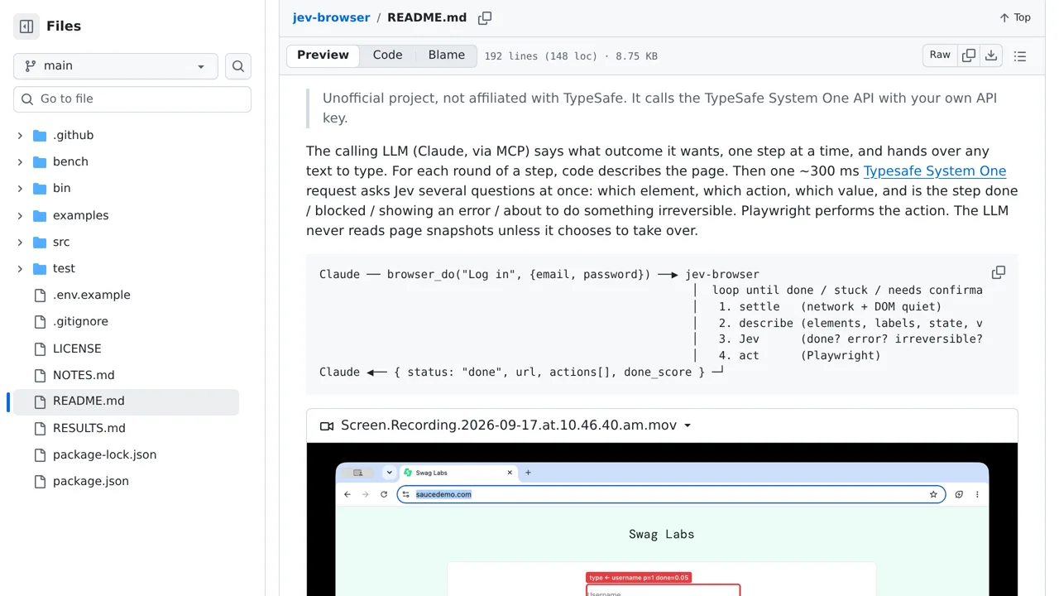Open the three-dot menu in the recorded browser
The width and height of the screenshot is (1059, 596).
[977, 494]
